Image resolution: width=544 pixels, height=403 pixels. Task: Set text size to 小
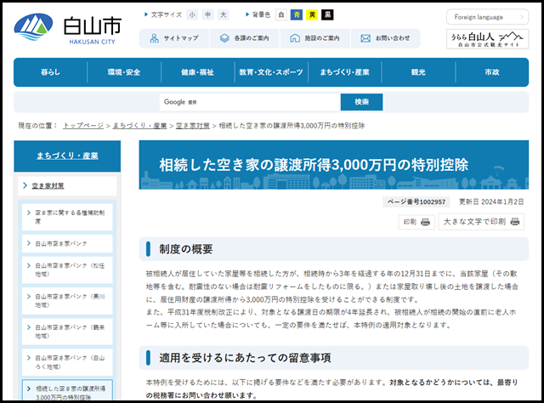[192, 15]
